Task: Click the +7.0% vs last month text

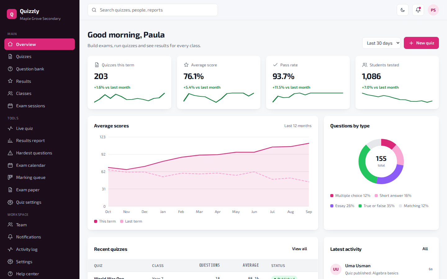Action: pyautogui.click(x=380, y=87)
